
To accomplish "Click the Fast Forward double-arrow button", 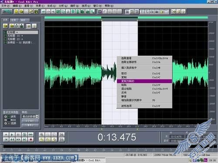I will tap(18, 140).
